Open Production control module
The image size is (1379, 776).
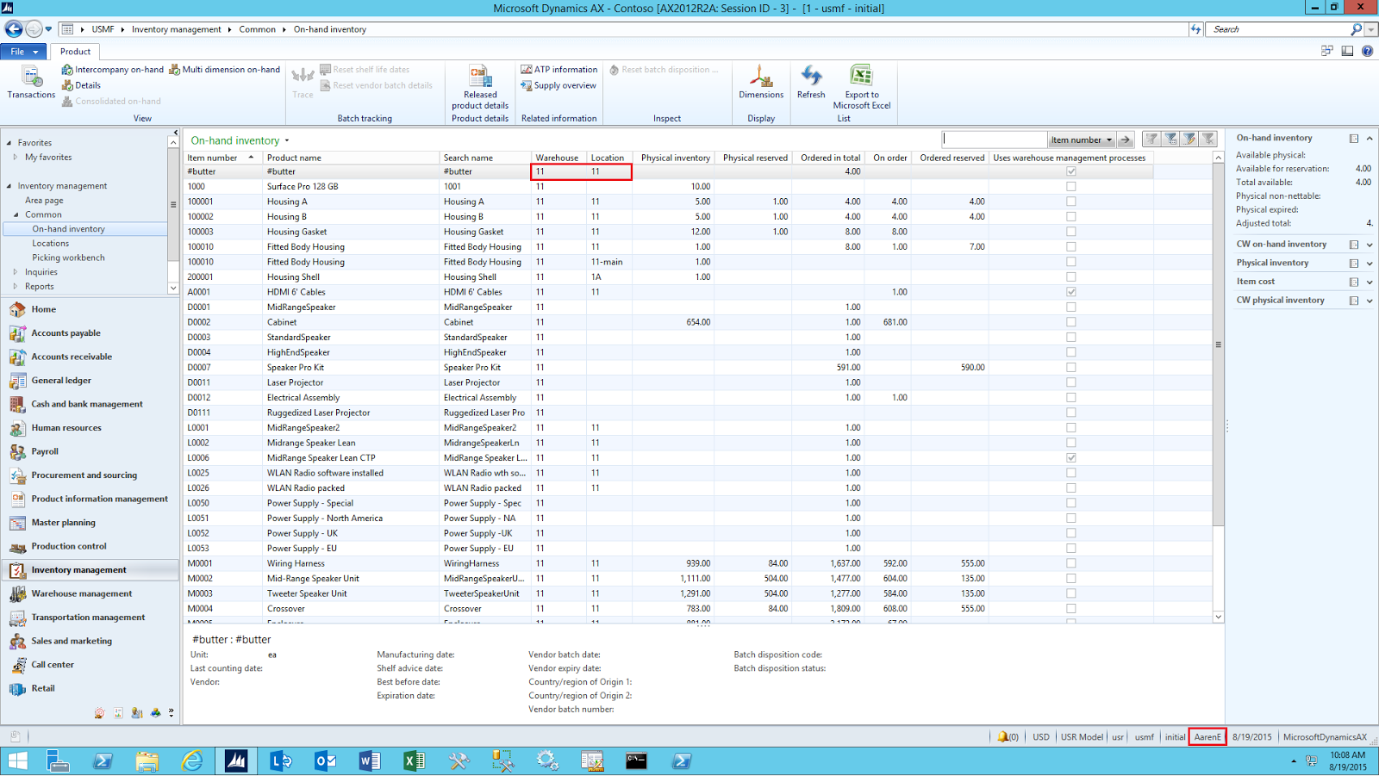[68, 546]
